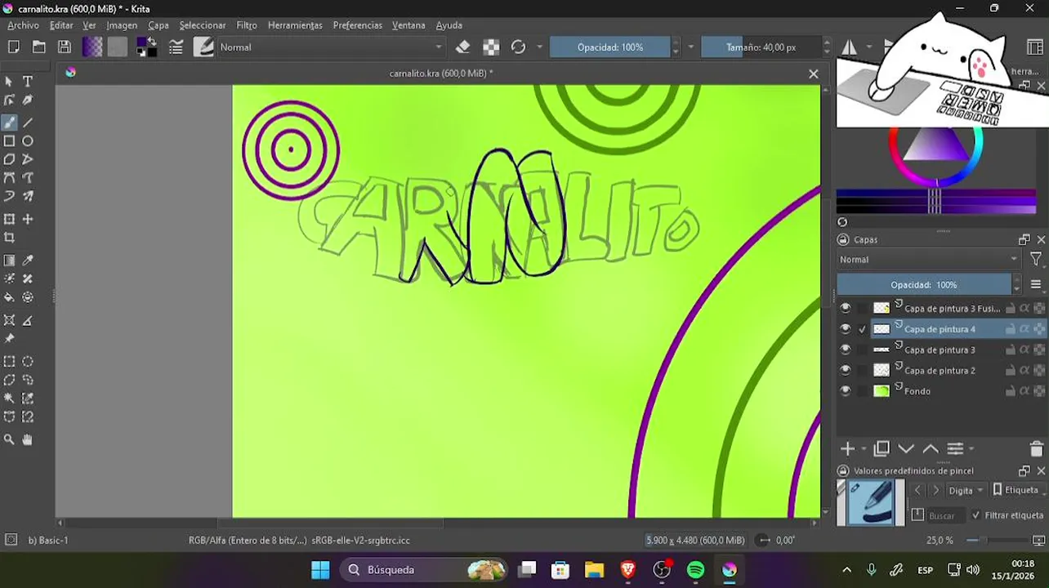This screenshot has width=1049, height=588.
Task: Hide the Fondo layer
Action: (x=846, y=391)
